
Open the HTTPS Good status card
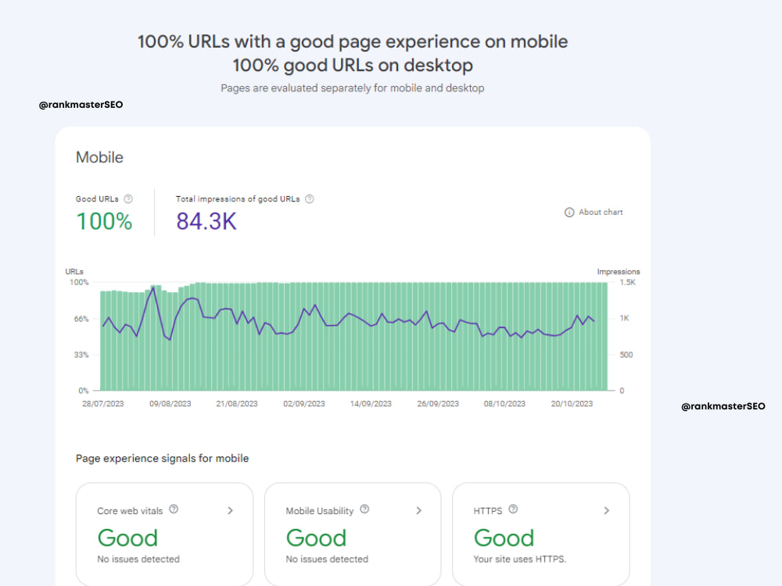(x=541, y=534)
